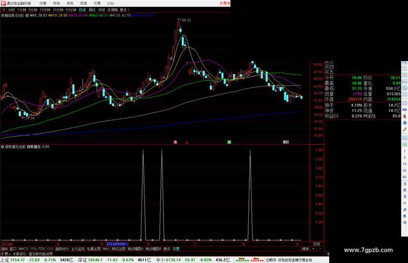Click the TongDaXin red app logo icon
Screen dimensions: 408x263
pos(3,3)
